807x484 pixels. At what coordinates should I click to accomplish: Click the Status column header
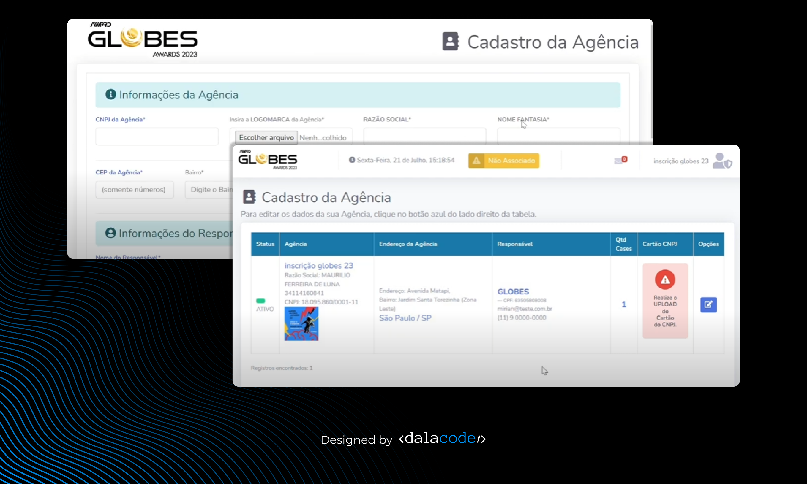pos(265,244)
